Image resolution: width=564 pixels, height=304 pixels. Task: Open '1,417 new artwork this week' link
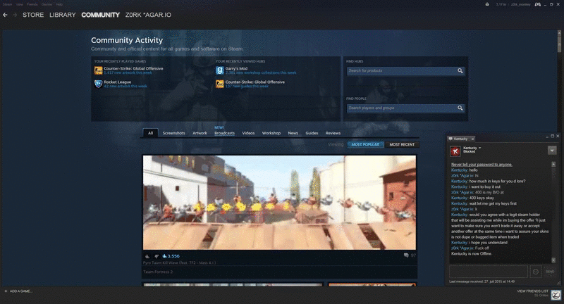[x=128, y=72]
